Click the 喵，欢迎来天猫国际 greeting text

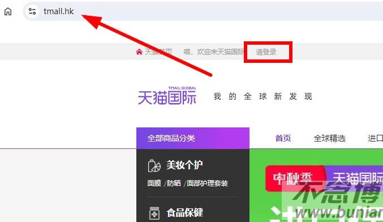click(x=214, y=52)
